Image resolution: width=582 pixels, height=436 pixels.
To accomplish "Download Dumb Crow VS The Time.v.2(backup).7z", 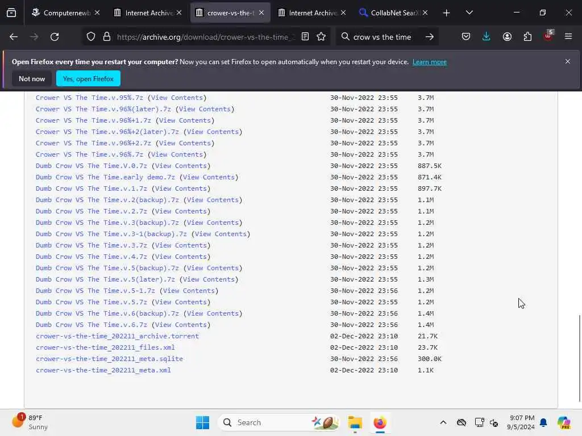I will [x=107, y=200].
